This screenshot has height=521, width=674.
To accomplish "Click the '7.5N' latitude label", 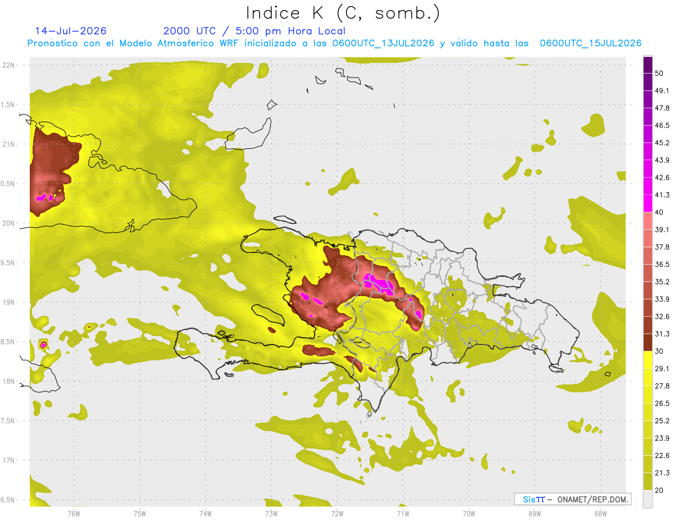I will [x=8, y=421].
